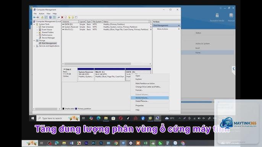Open Calculator from the bottom taskbar

(x=168, y=143)
